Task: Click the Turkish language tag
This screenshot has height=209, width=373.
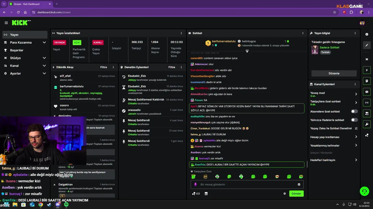Action: point(325,52)
